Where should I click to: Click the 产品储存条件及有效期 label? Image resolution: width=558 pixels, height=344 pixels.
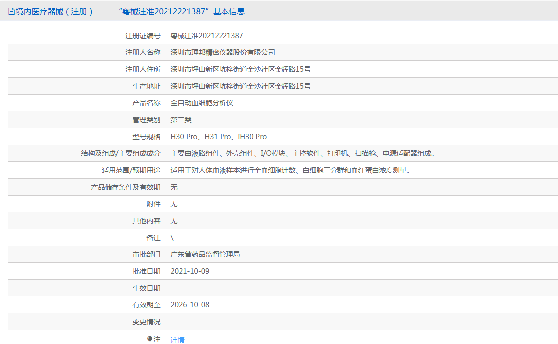point(125,187)
